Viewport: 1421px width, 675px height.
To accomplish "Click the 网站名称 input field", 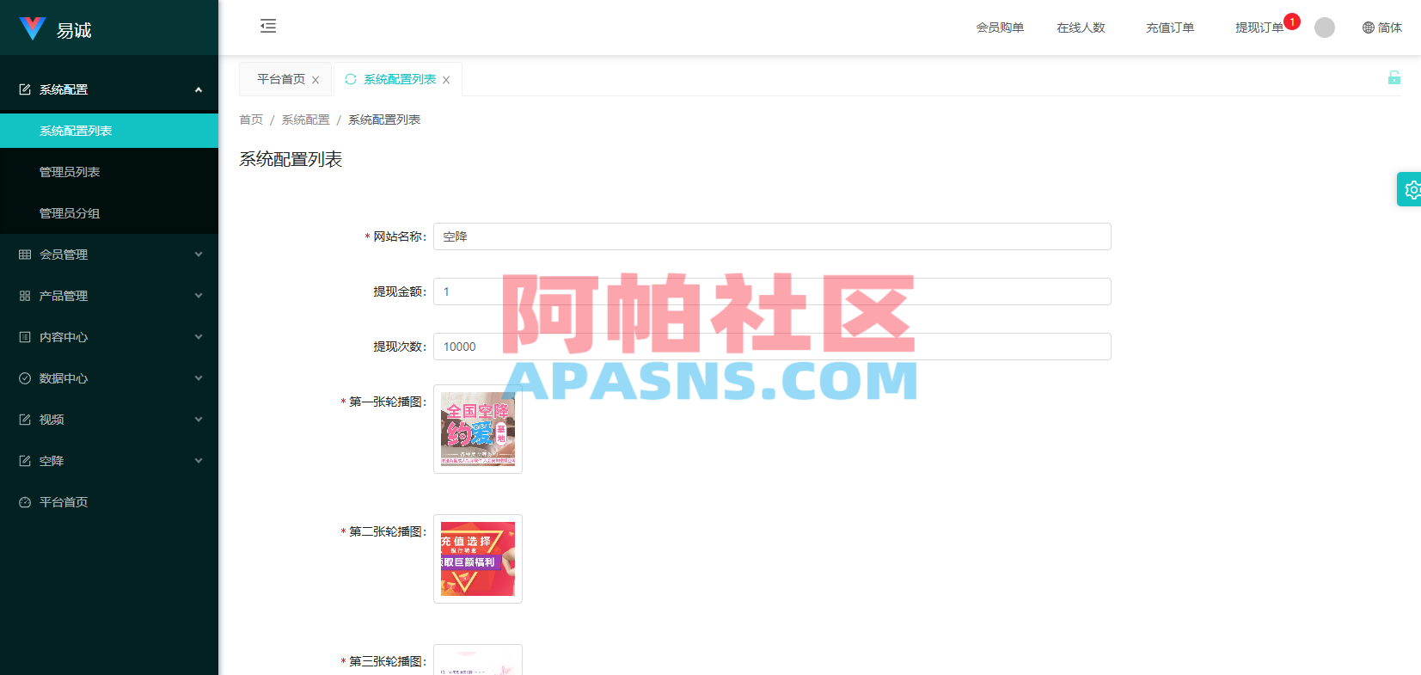I will click(772, 236).
